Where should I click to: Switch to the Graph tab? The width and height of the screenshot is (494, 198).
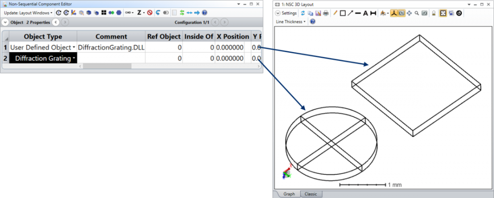pyautogui.click(x=289, y=194)
